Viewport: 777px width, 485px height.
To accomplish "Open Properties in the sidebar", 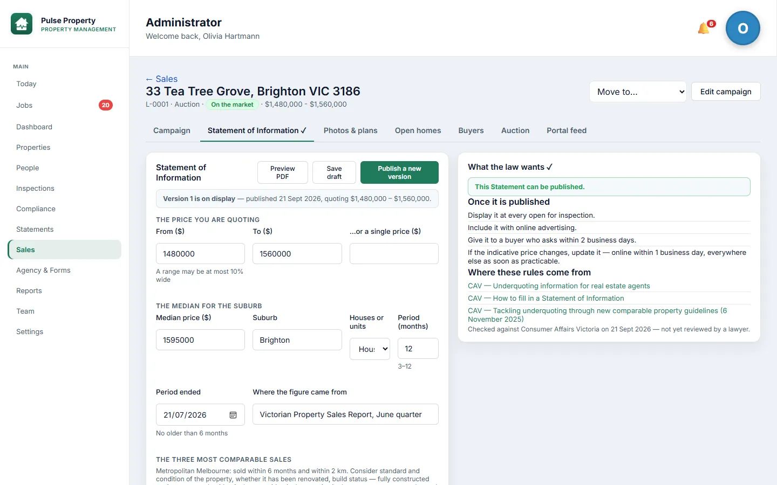I will (65, 148).
